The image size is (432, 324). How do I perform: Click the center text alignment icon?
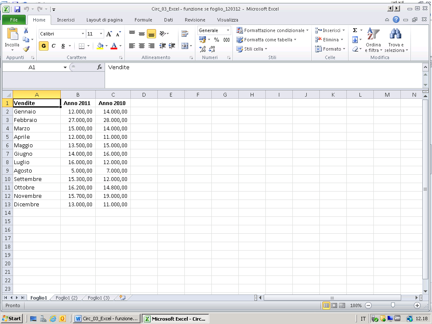click(142, 46)
